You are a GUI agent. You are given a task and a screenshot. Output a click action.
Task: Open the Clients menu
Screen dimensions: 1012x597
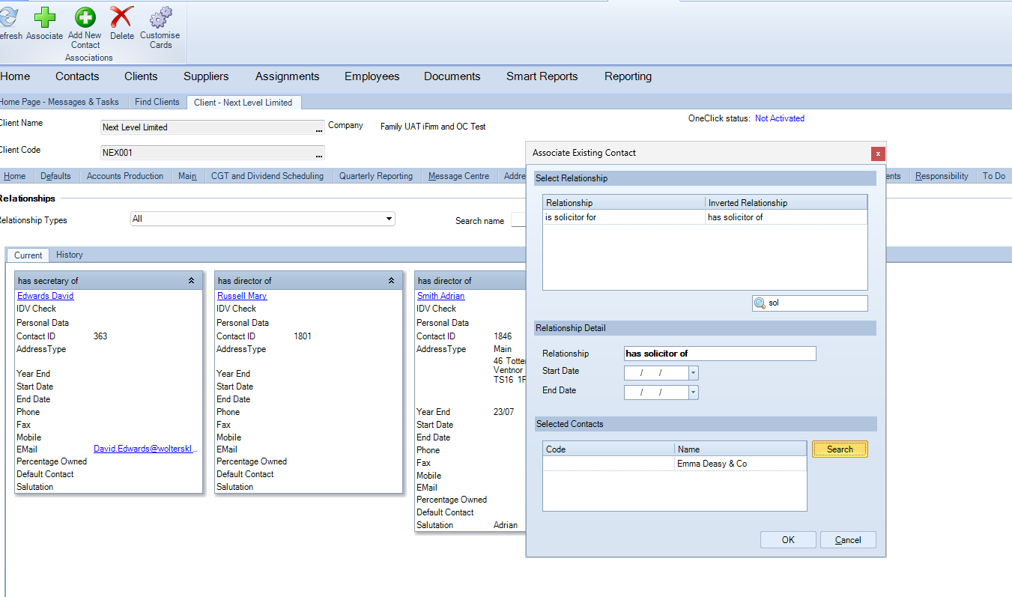pyautogui.click(x=141, y=76)
